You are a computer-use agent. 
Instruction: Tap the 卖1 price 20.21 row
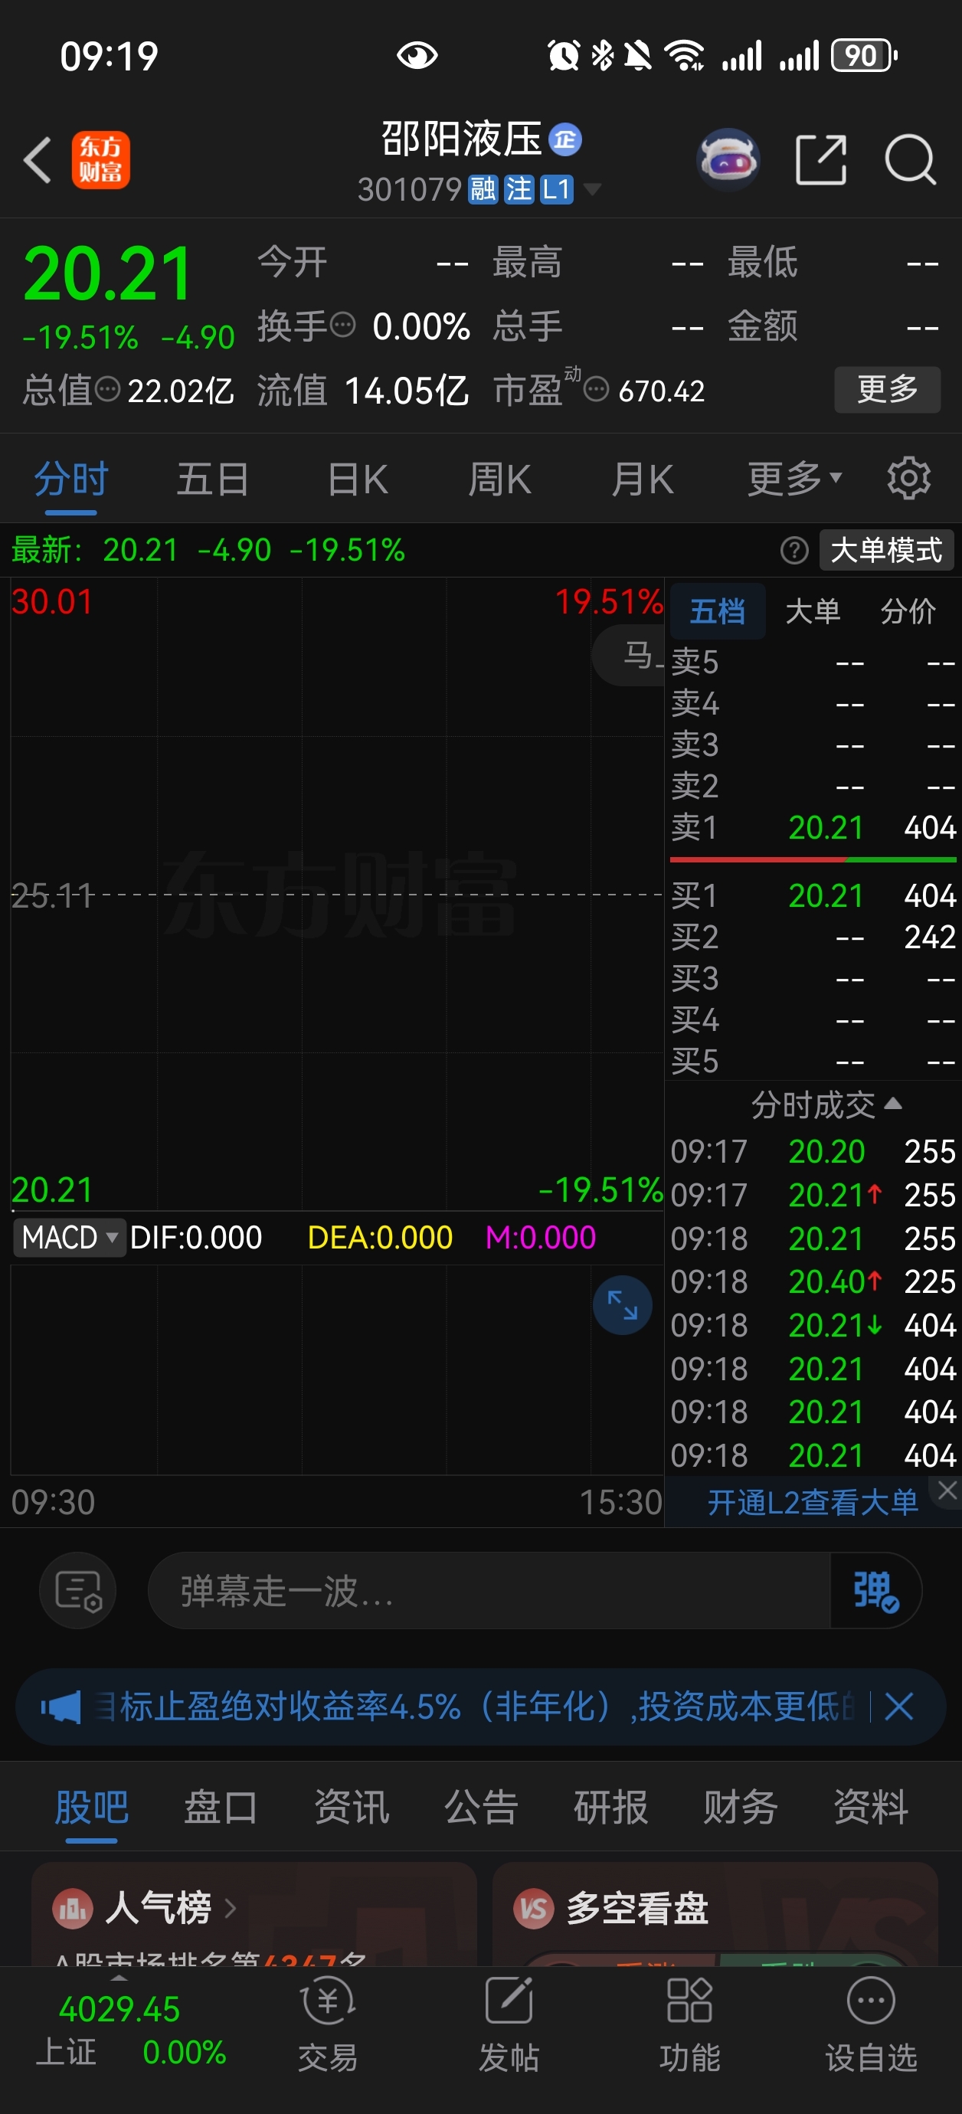point(813,827)
